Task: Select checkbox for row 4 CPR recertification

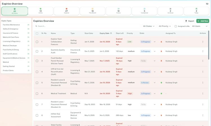Action: click(37, 72)
